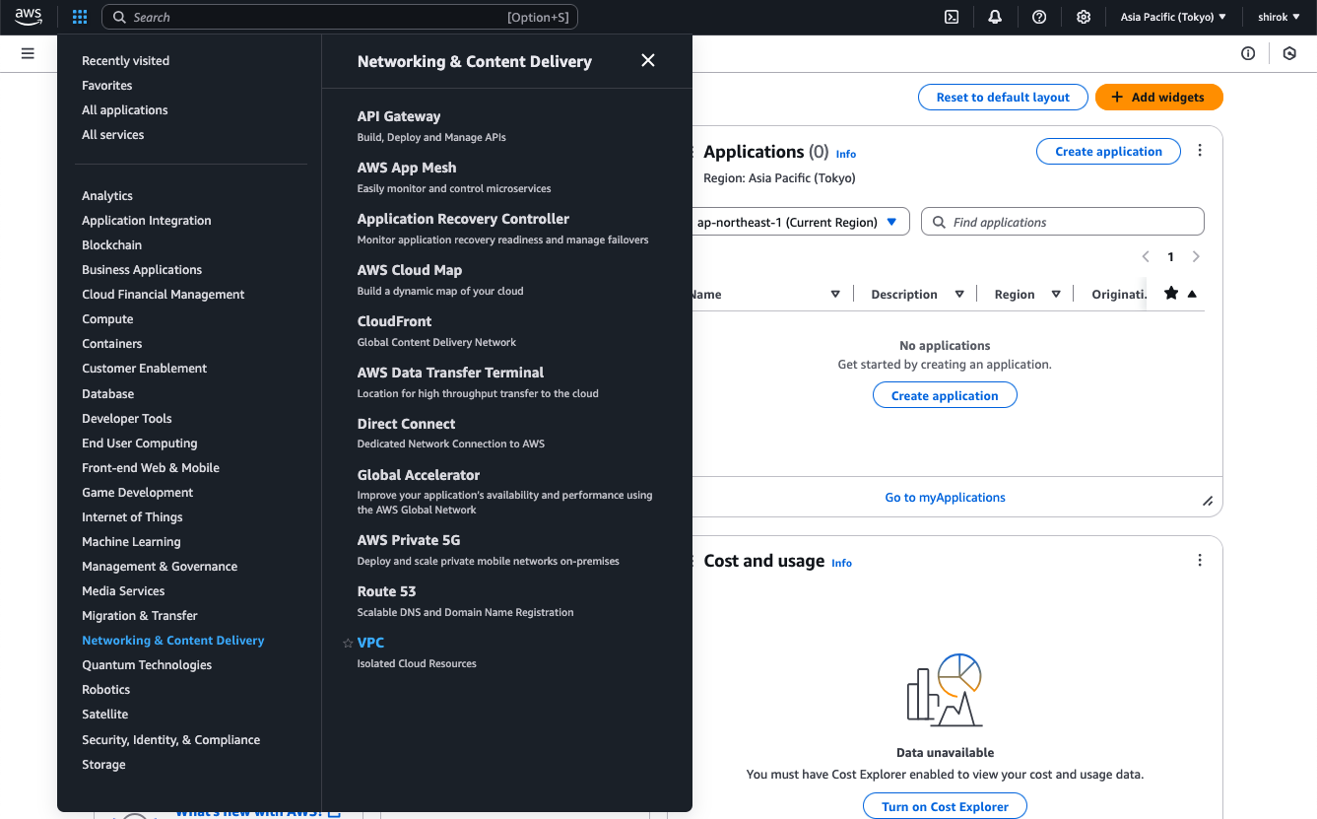Open the help question mark icon
The height and width of the screenshot is (819, 1317).
coord(1039,17)
